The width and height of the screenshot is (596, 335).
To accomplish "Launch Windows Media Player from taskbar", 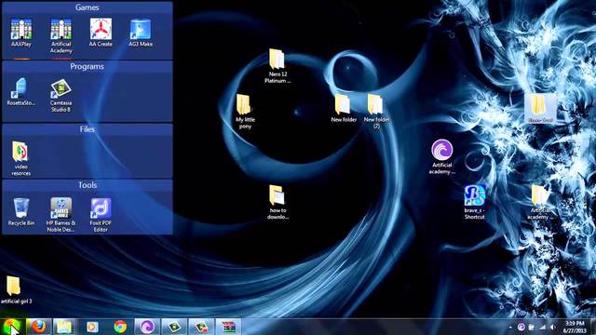I will click(92, 327).
